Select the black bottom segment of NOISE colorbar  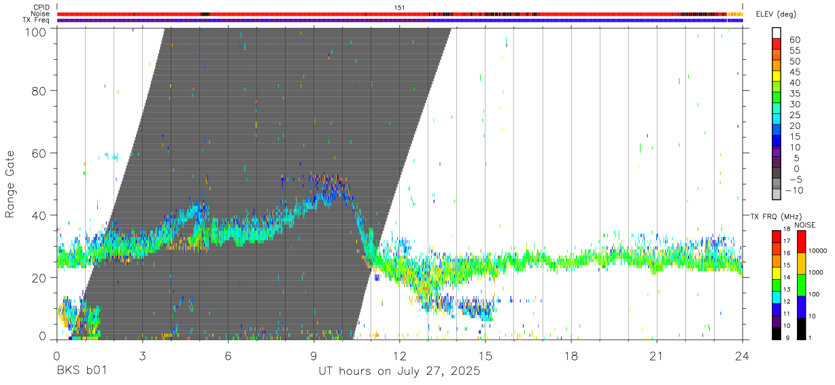click(800, 328)
